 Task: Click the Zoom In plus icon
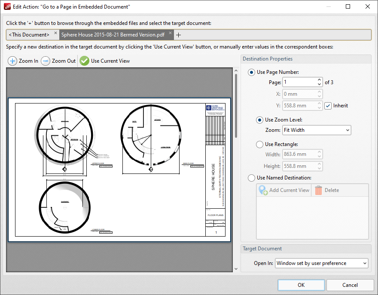[12, 61]
